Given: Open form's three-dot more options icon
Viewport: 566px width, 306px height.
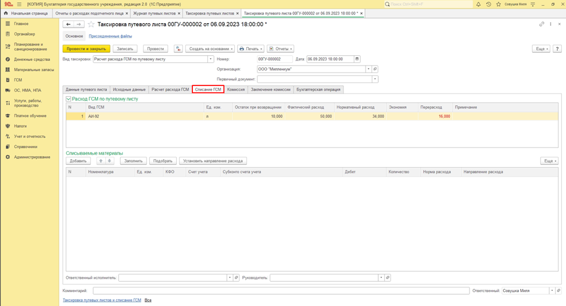Looking at the screenshot, I should tap(550, 24).
